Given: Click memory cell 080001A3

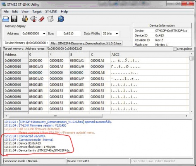Looking at the screenshot, I should tap(100, 61).
